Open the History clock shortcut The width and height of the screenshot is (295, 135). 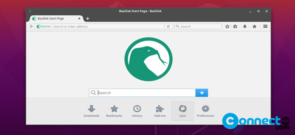click(137, 111)
